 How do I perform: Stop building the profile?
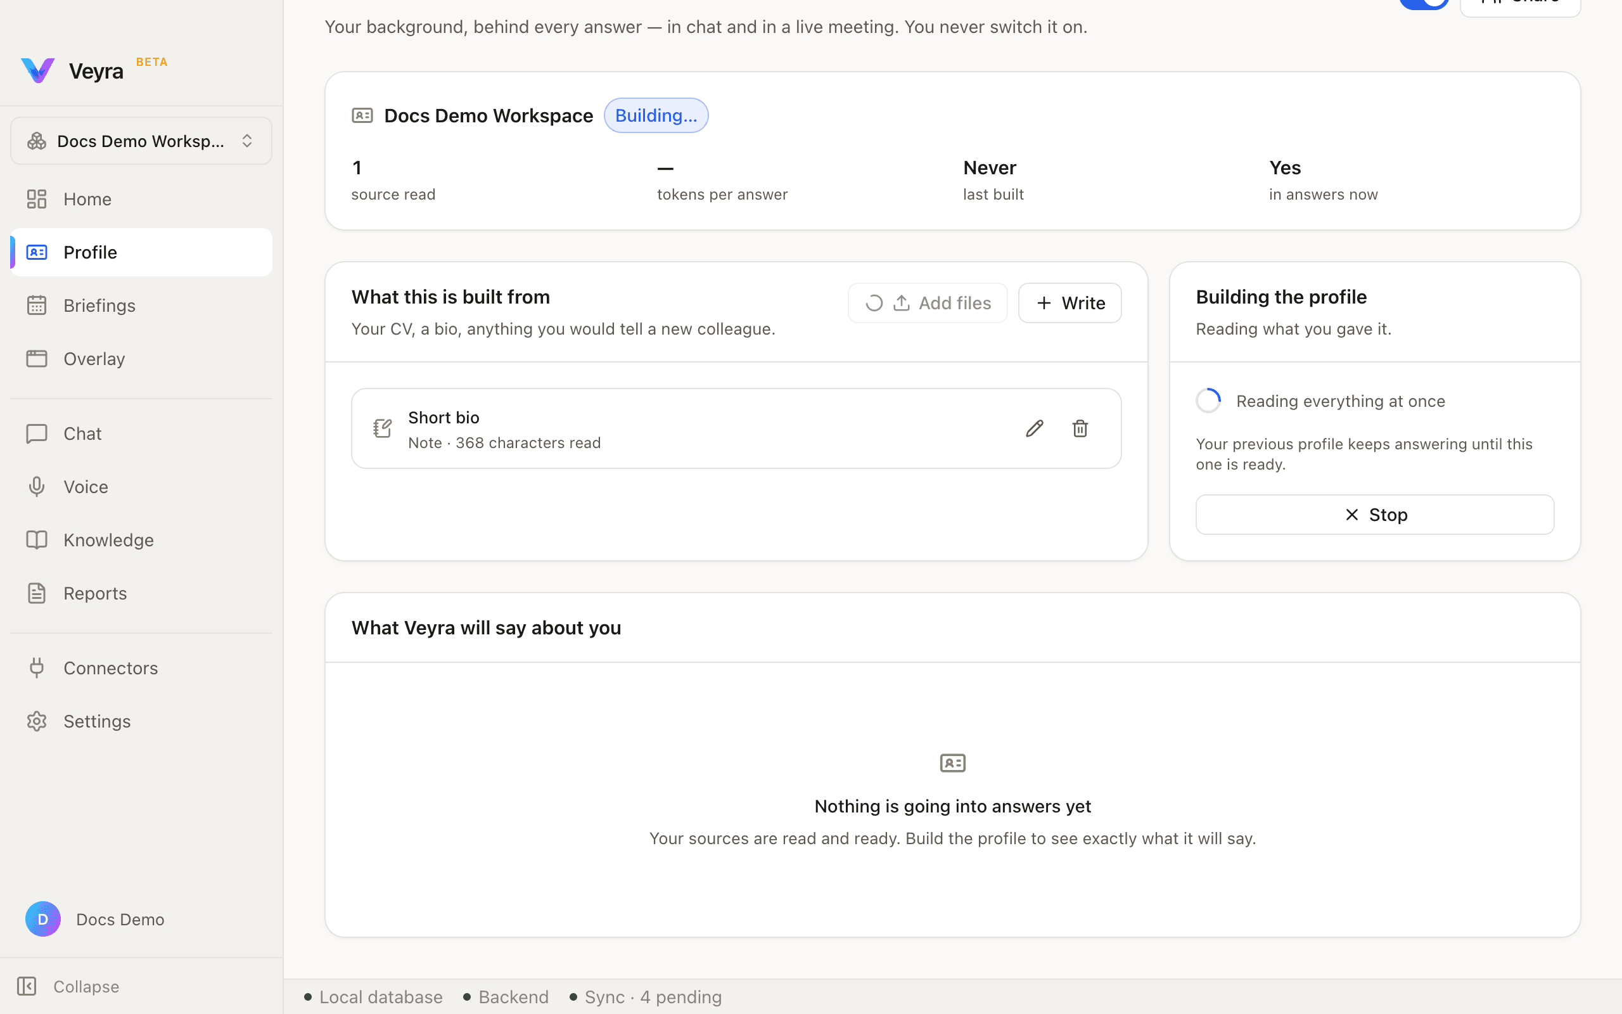click(1375, 515)
